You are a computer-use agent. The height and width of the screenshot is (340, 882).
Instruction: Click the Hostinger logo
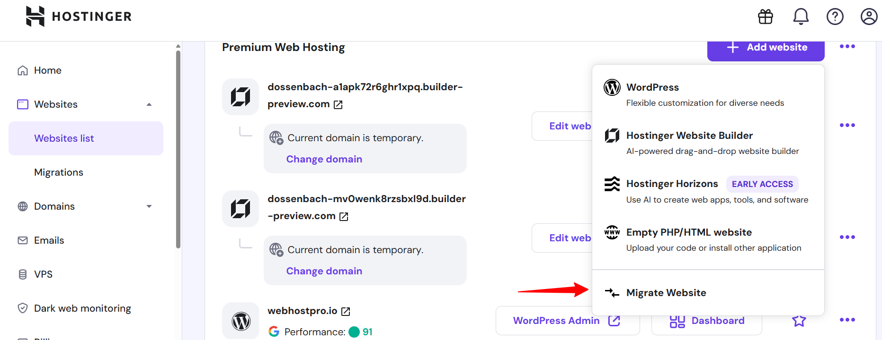coord(79,17)
